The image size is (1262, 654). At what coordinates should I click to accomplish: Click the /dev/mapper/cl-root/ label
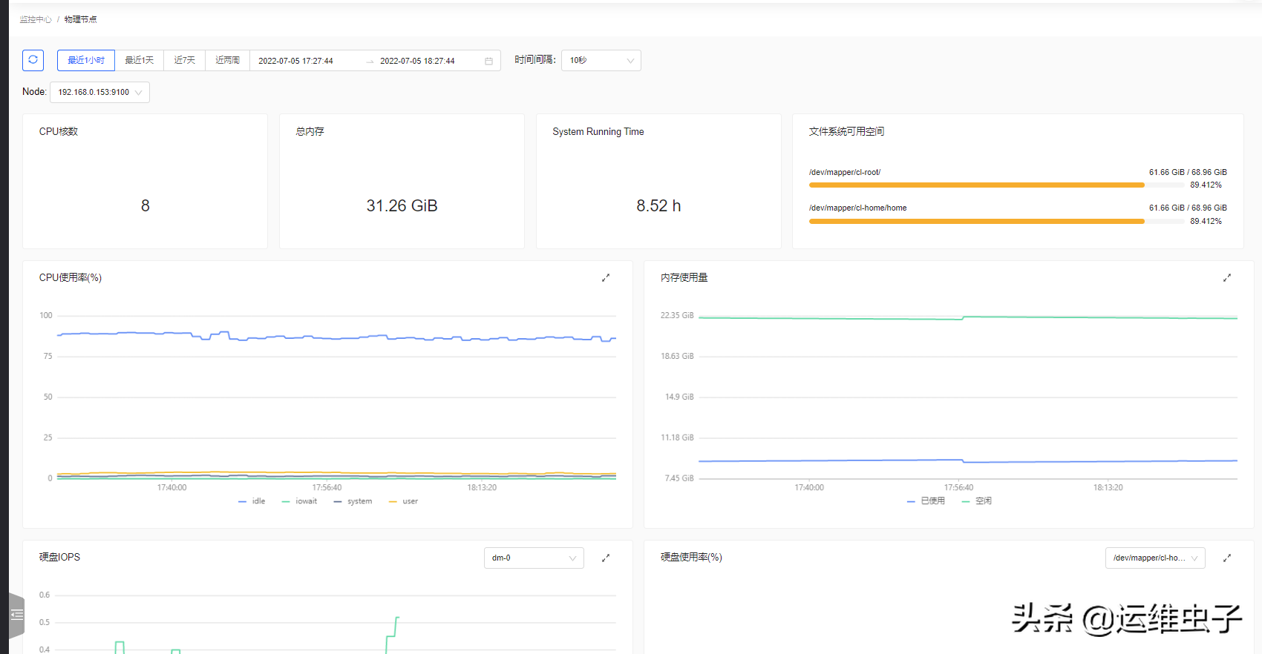(x=845, y=172)
